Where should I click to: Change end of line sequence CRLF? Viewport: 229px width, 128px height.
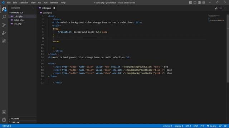tap(196, 126)
